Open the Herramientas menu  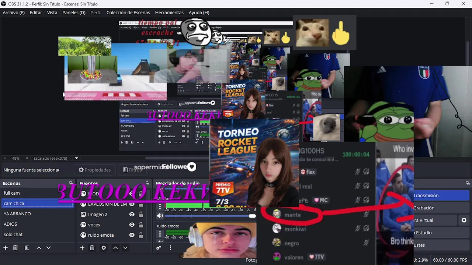(x=169, y=13)
